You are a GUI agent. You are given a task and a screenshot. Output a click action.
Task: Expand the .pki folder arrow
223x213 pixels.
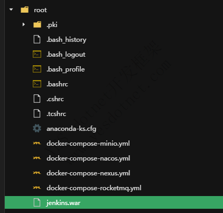click(x=24, y=24)
